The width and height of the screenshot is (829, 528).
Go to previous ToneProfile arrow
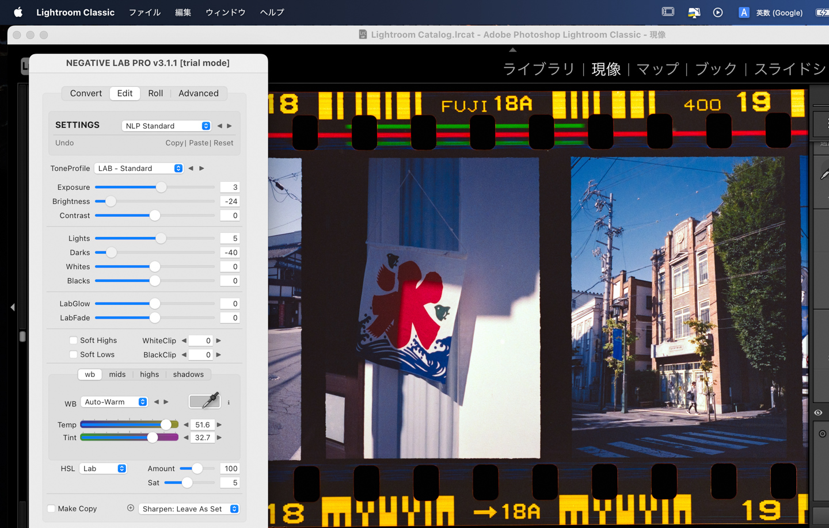tap(191, 169)
